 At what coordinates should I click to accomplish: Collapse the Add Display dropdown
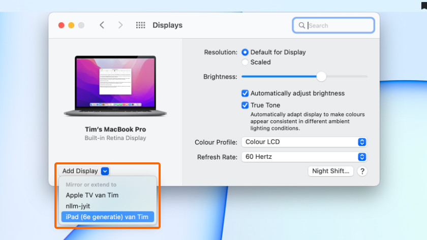click(x=105, y=171)
